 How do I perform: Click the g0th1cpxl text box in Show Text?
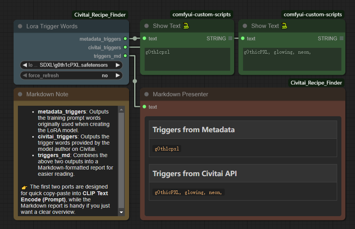[x=187, y=59]
